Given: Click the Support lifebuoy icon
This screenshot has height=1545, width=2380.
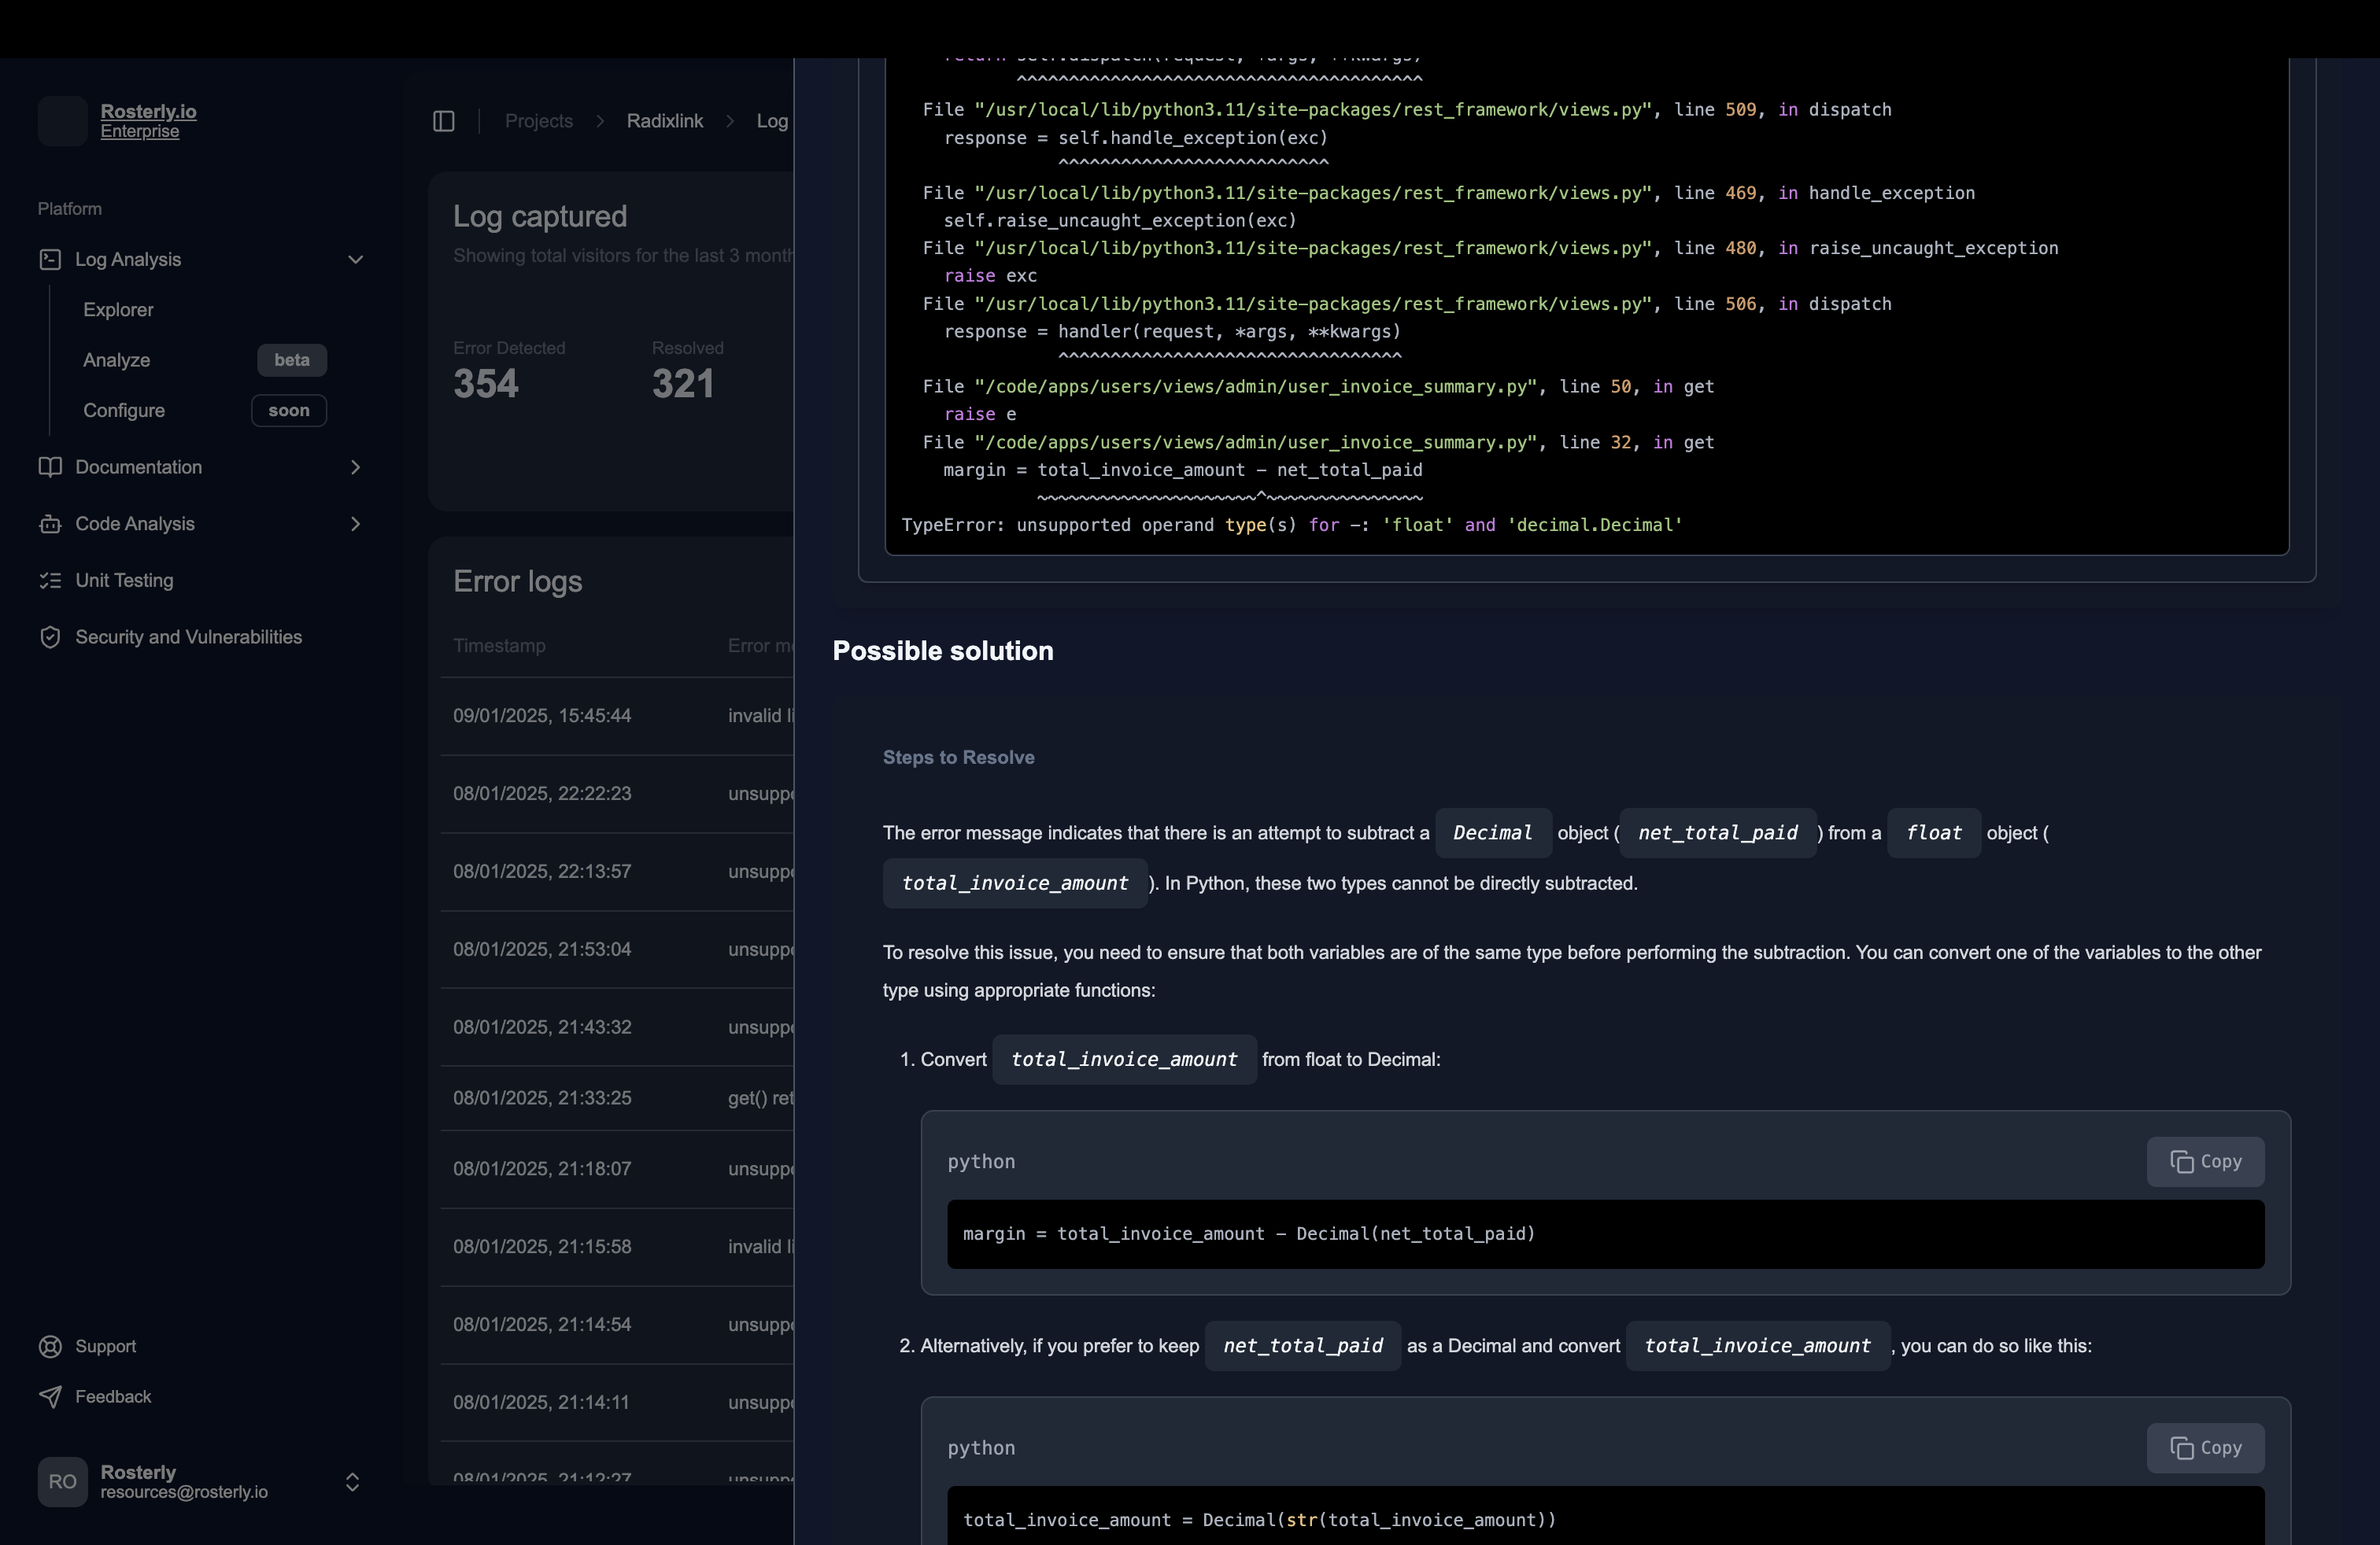Looking at the screenshot, I should 50,1346.
